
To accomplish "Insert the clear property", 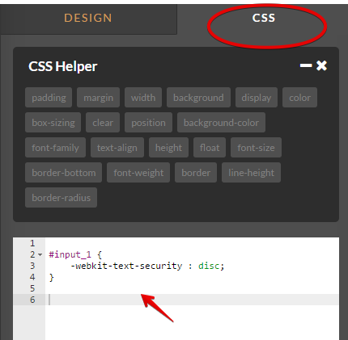I will (x=103, y=123).
